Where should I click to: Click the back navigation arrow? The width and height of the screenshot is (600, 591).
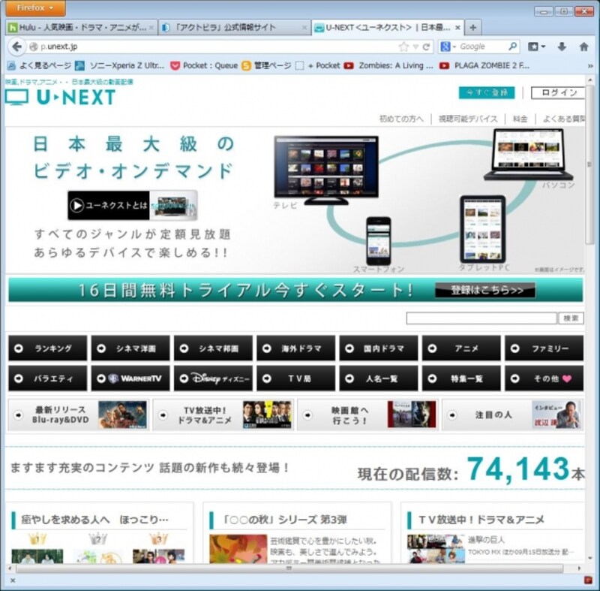(x=16, y=45)
